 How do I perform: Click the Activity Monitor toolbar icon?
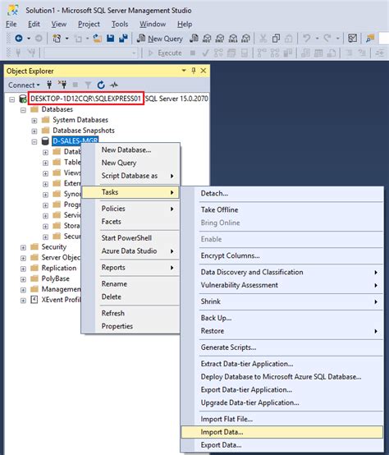coord(352,38)
